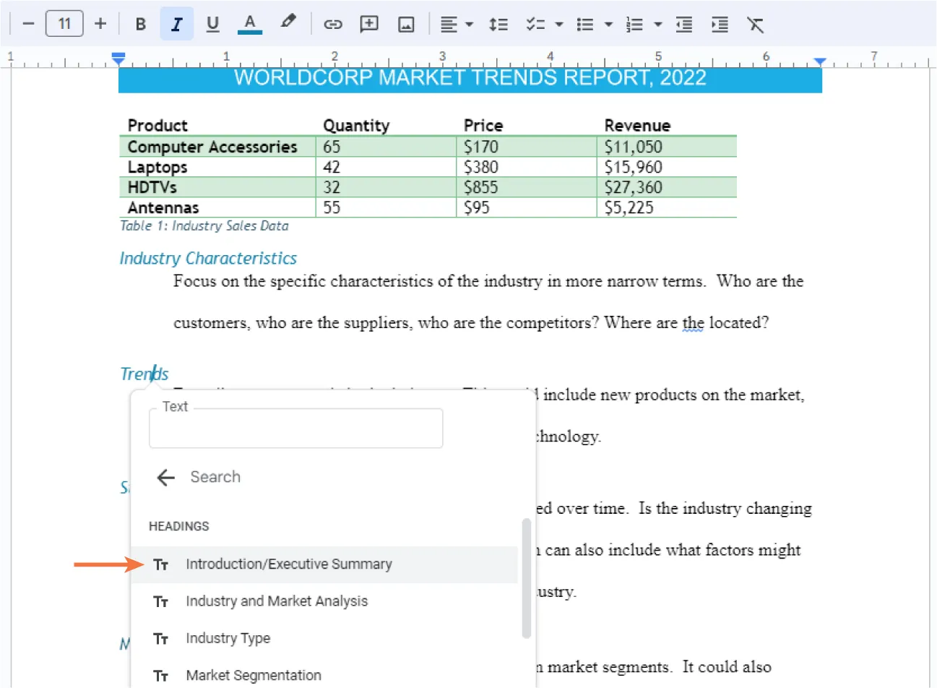Select the highlight color tool
Image resolution: width=937 pixels, height=688 pixels.
tap(288, 24)
